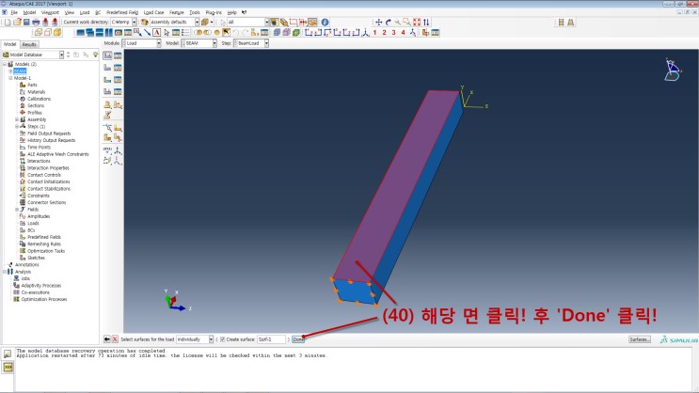699x393 pixels.
Task: Expand the Fields tree node
Action: click(17, 210)
